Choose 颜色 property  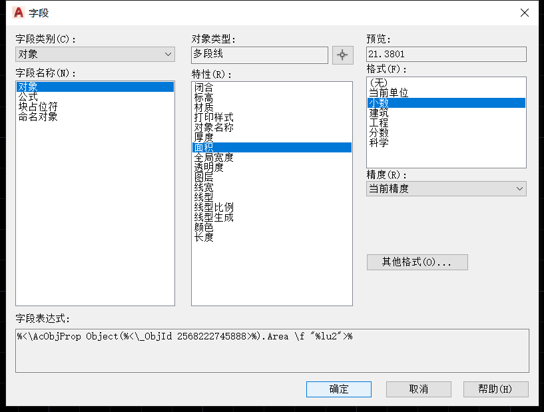click(x=272, y=228)
